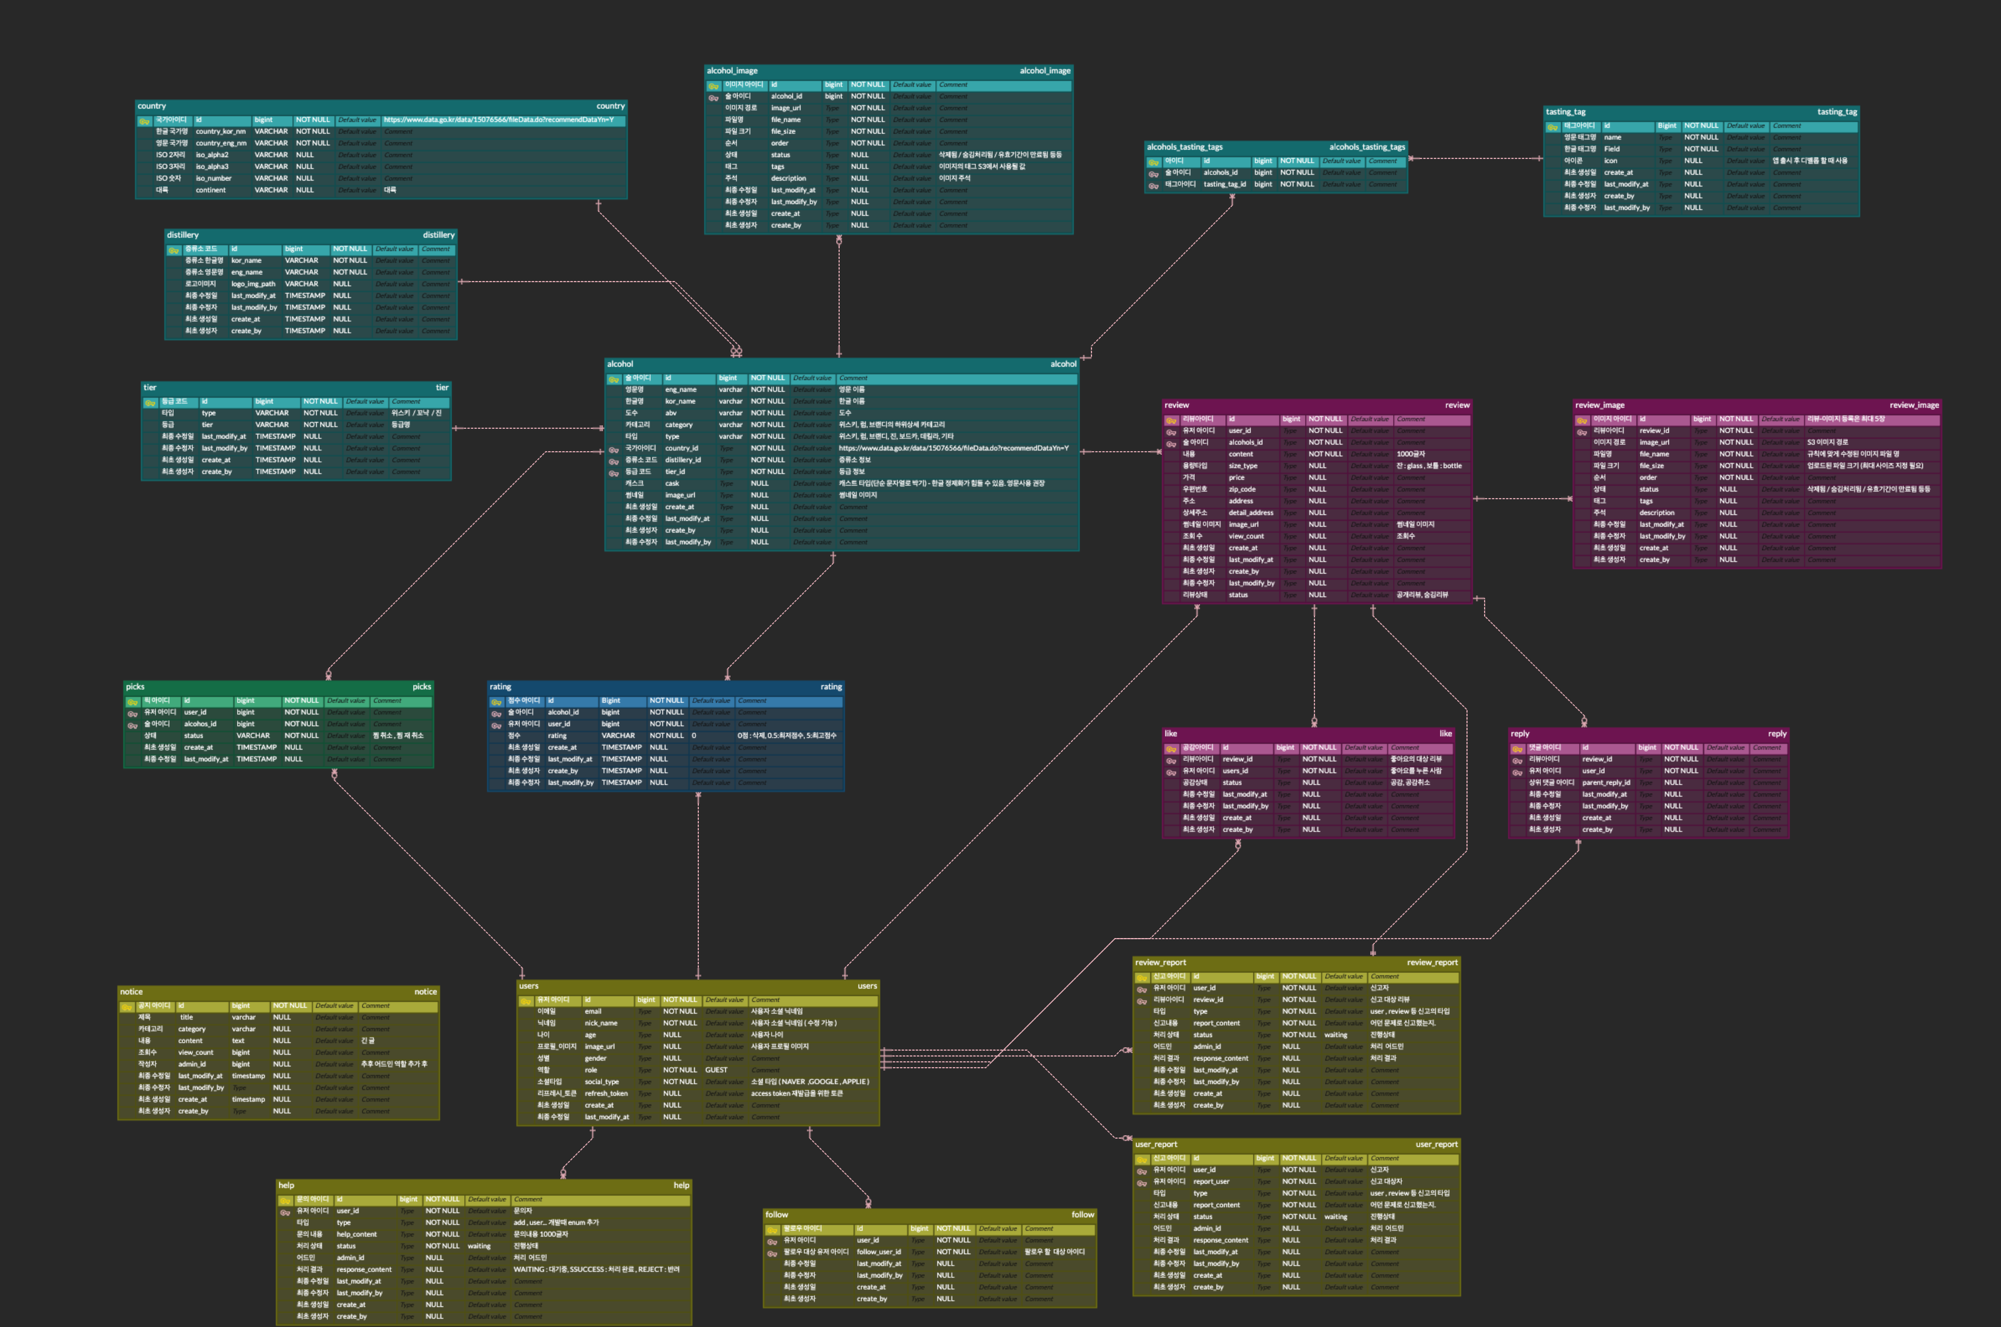Click the primary key icon in country table
Viewport: 2001px width, 1327px height.
pyautogui.click(x=144, y=121)
